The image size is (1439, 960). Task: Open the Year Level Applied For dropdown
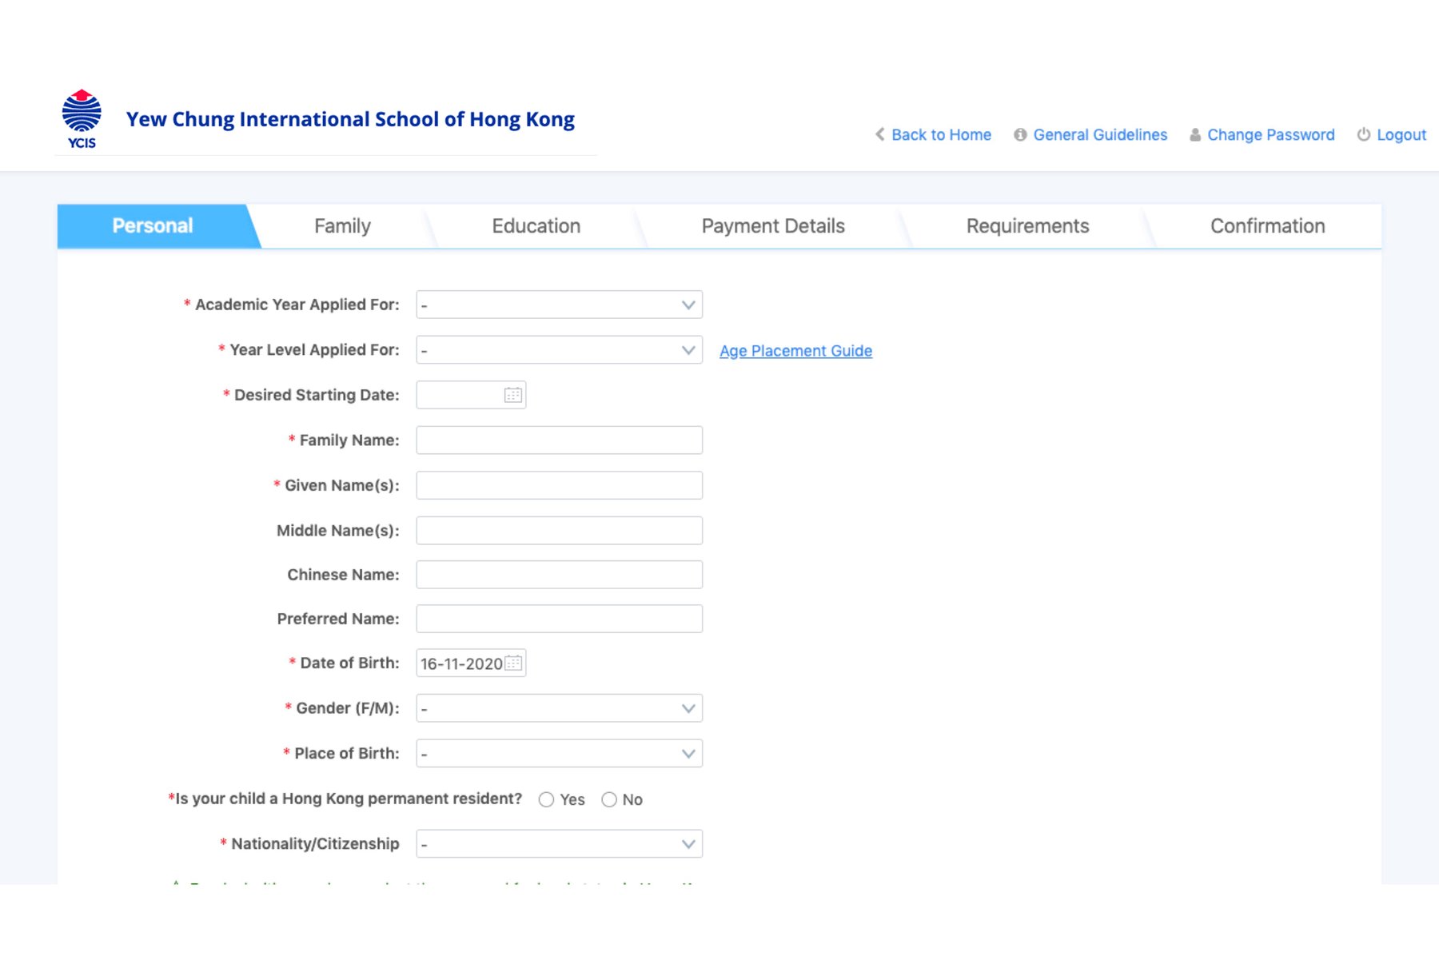click(559, 350)
